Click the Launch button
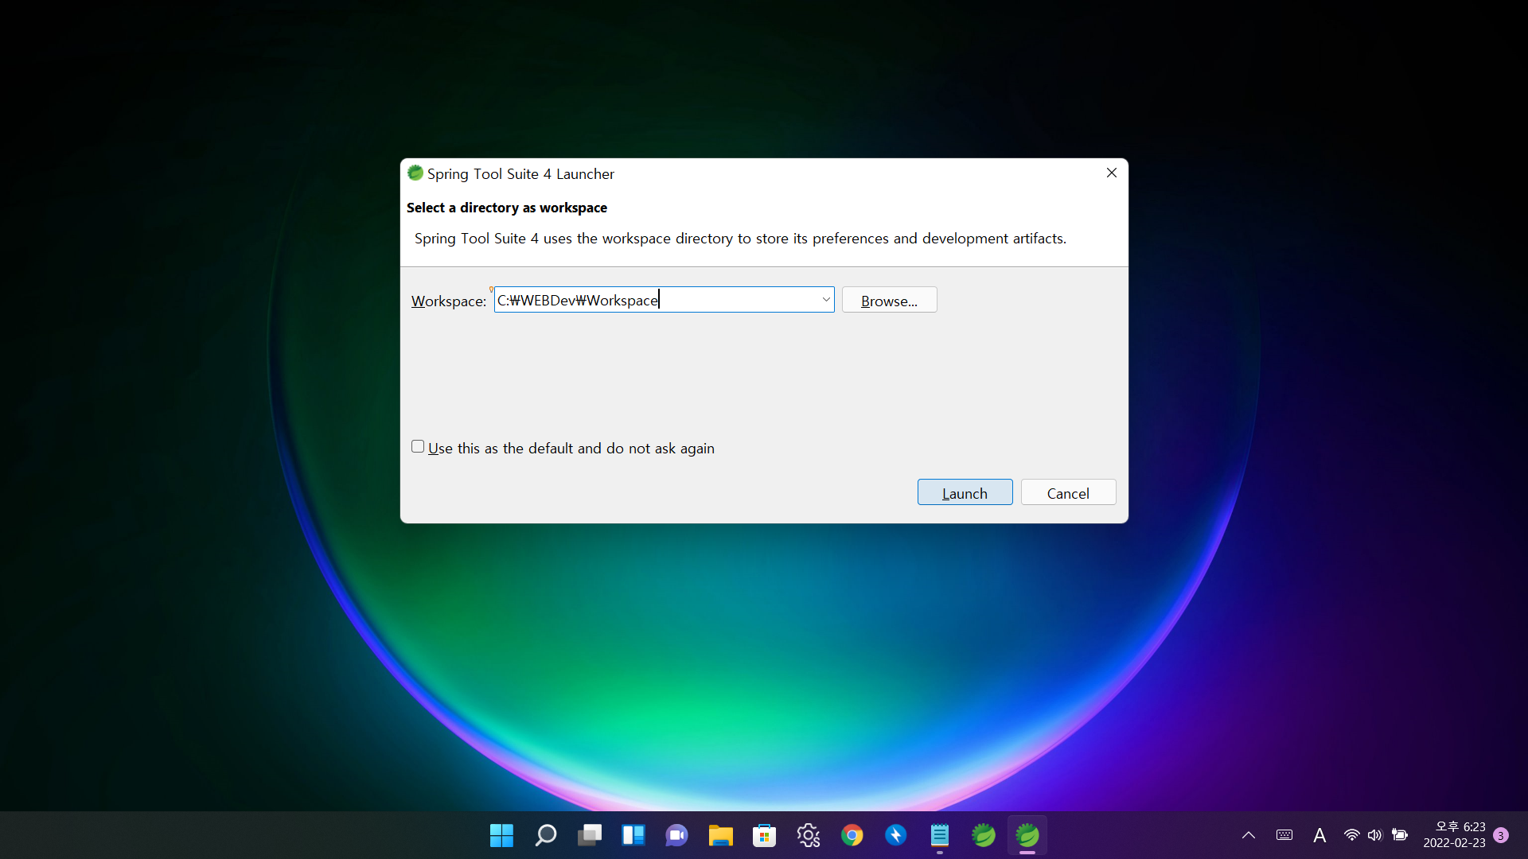The image size is (1528, 859). [x=965, y=492]
